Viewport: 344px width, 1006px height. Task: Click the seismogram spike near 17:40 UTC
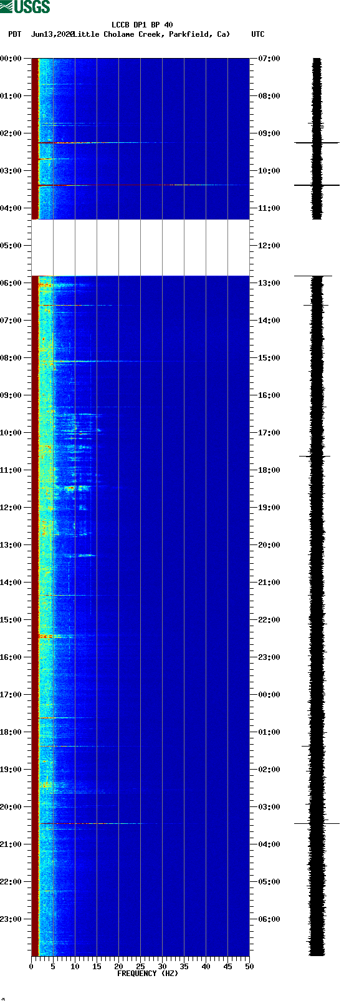tap(315, 457)
